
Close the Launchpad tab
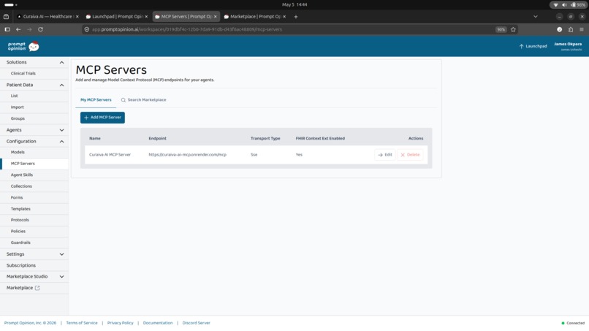click(146, 17)
